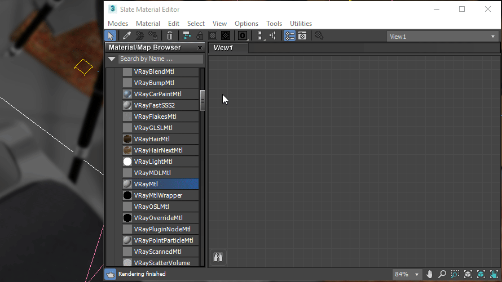Toggle show background in preview checker icon

(225, 36)
